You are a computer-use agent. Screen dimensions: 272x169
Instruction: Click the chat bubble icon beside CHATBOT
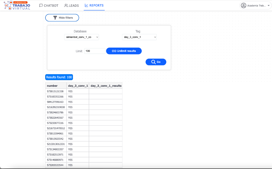[41, 5]
